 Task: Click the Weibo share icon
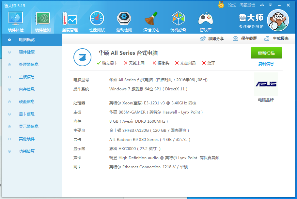click(203, 38)
